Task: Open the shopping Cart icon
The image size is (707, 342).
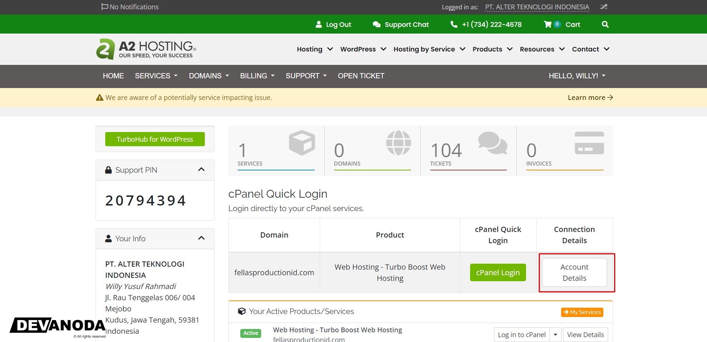Action: [548, 24]
